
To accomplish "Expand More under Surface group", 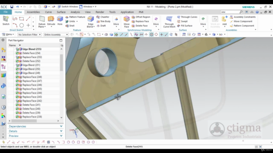I will coord(203,22).
